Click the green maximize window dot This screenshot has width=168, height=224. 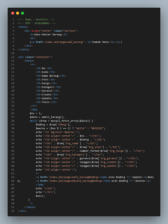pyautogui.click(x=23, y=13)
